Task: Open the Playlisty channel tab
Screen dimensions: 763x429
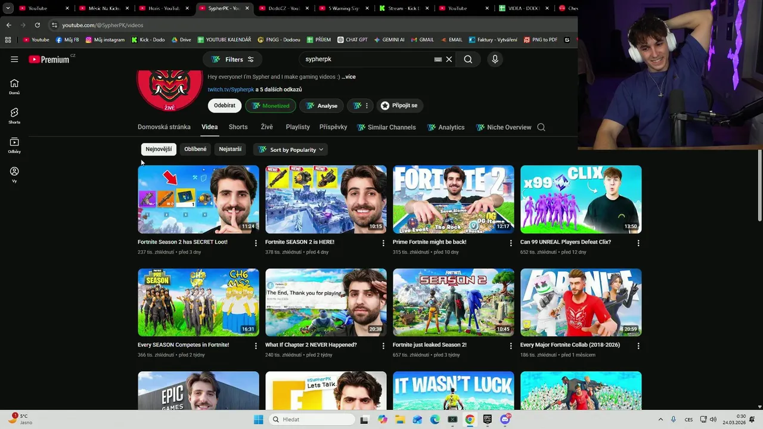Action: (297, 127)
